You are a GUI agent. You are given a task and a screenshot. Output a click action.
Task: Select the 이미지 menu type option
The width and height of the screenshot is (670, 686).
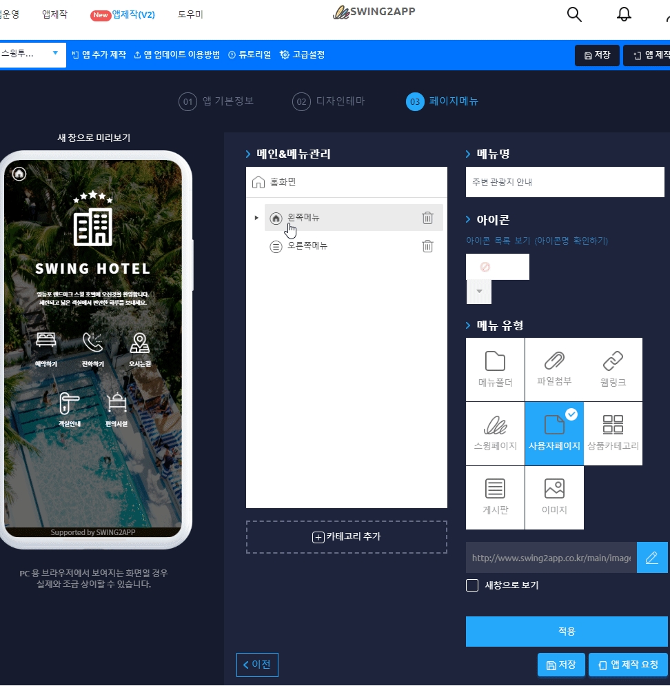pyautogui.click(x=554, y=498)
